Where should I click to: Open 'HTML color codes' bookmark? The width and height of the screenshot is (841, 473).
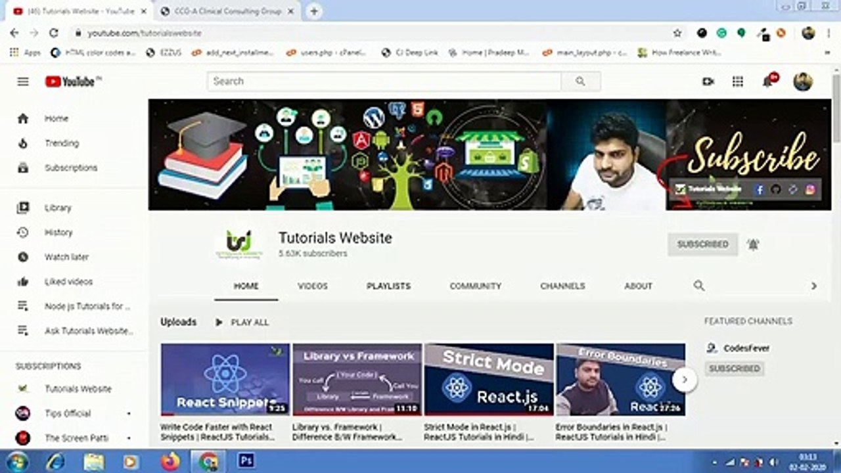93,53
